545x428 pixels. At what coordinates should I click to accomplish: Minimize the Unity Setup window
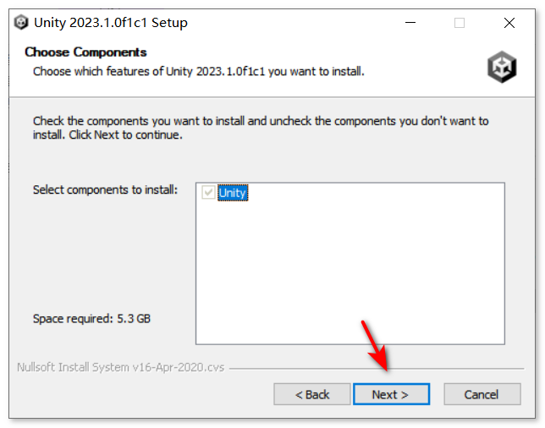(x=410, y=23)
